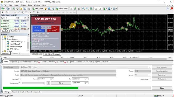Open the Periods clock icon

point(110,9)
